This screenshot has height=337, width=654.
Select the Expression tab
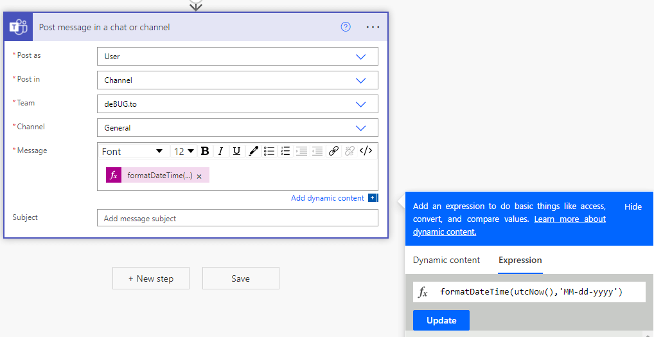pos(520,260)
